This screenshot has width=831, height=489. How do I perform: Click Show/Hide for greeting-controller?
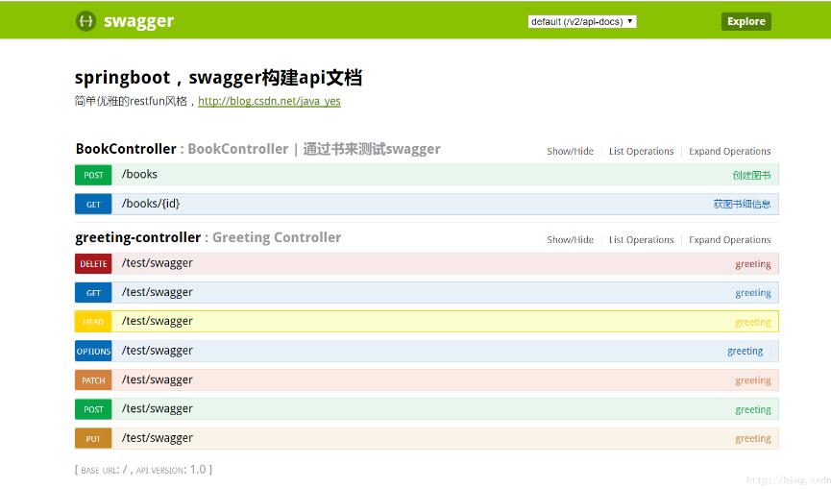(x=571, y=240)
